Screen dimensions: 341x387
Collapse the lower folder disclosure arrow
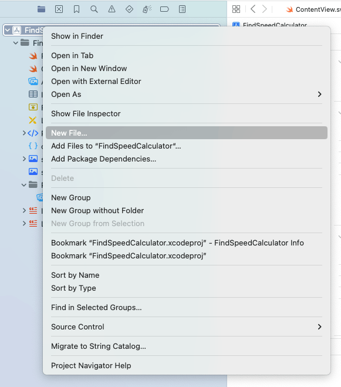[x=24, y=184]
